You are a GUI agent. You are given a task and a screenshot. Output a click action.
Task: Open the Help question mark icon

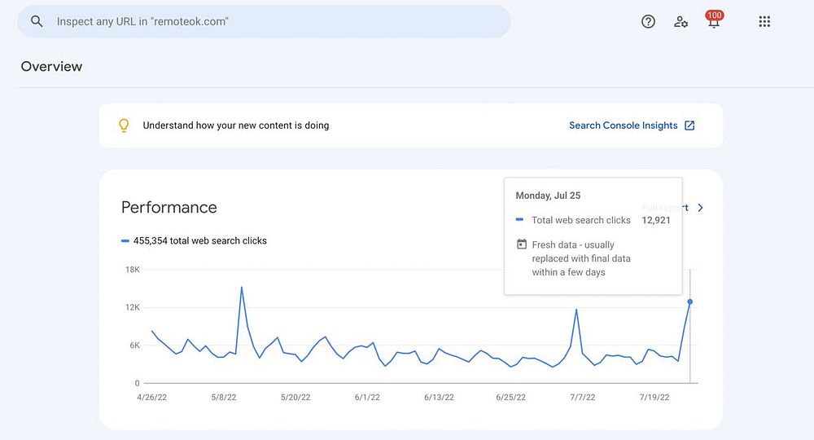[x=648, y=22]
